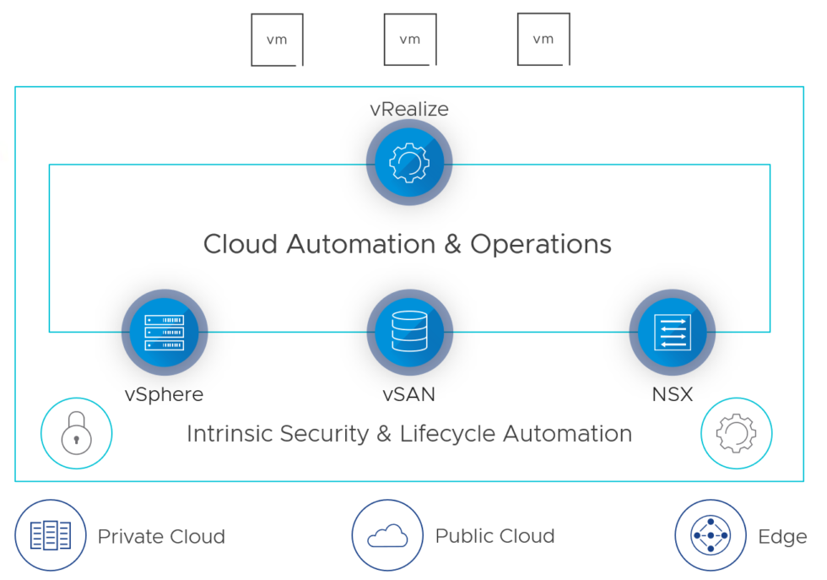Click the Public Cloud icon
The width and height of the screenshot is (827, 580).
coord(387,535)
